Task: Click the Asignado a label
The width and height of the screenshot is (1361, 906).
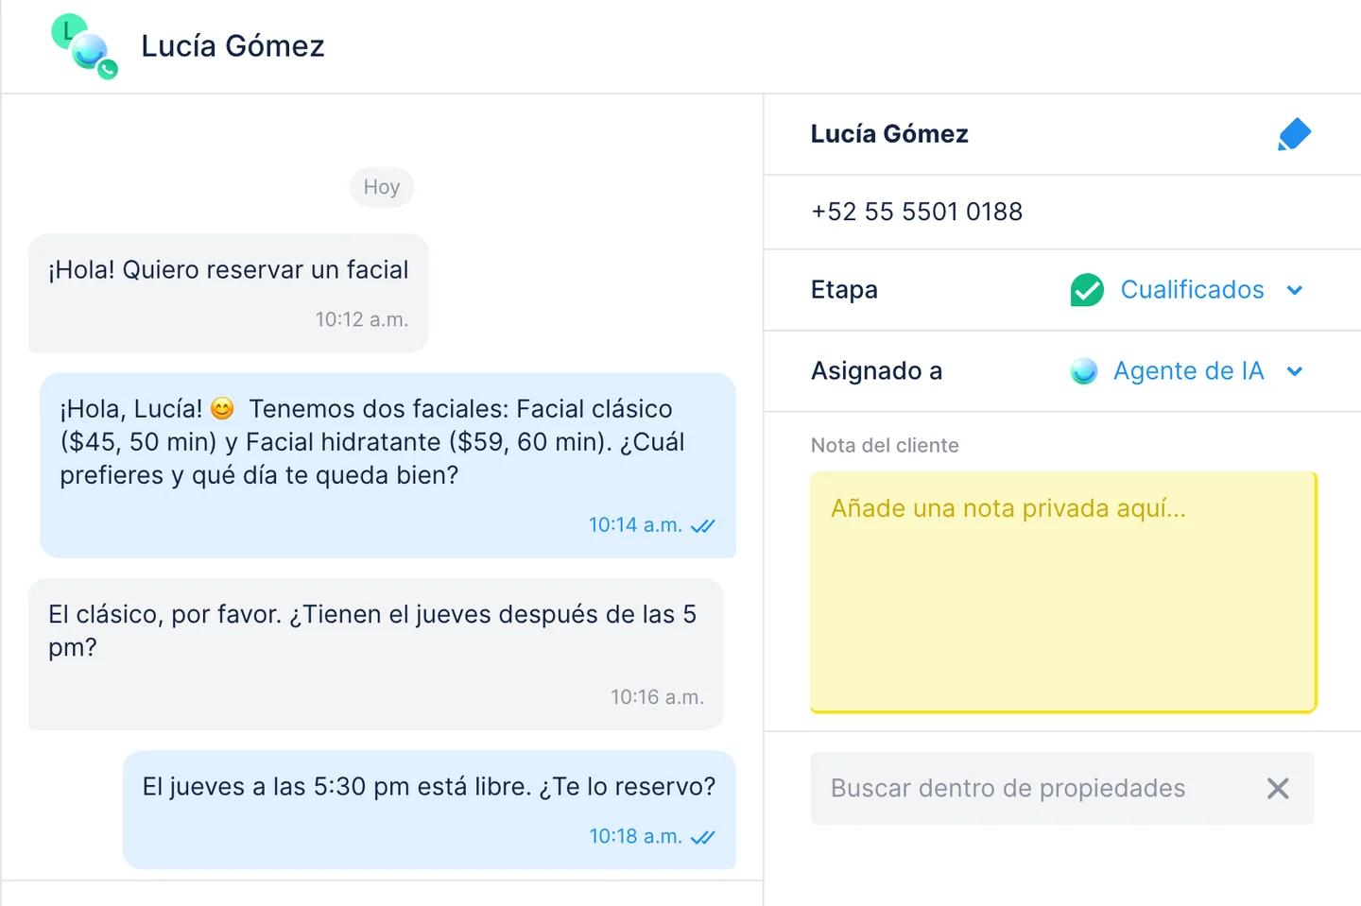Action: (x=876, y=371)
